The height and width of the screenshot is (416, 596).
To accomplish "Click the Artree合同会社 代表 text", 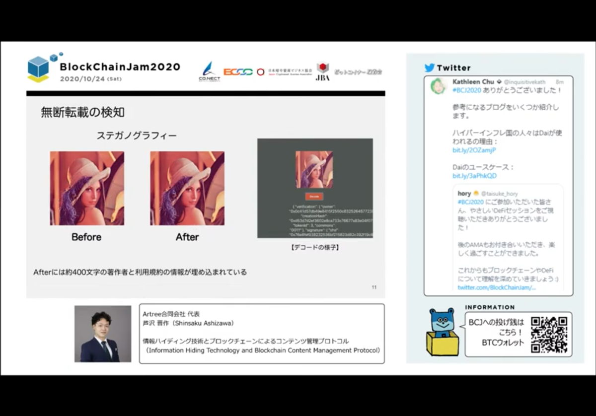I will coord(171,314).
